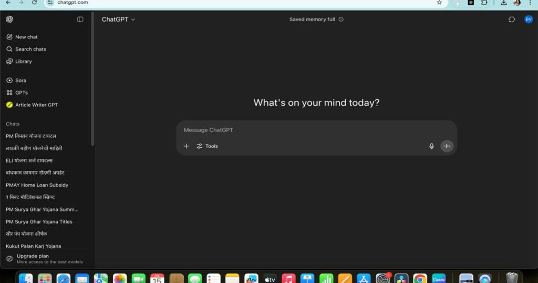Open Calendar from the dock

point(157,279)
